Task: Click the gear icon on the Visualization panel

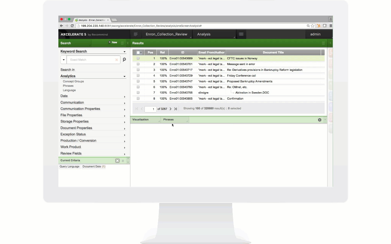Action: [319, 120]
